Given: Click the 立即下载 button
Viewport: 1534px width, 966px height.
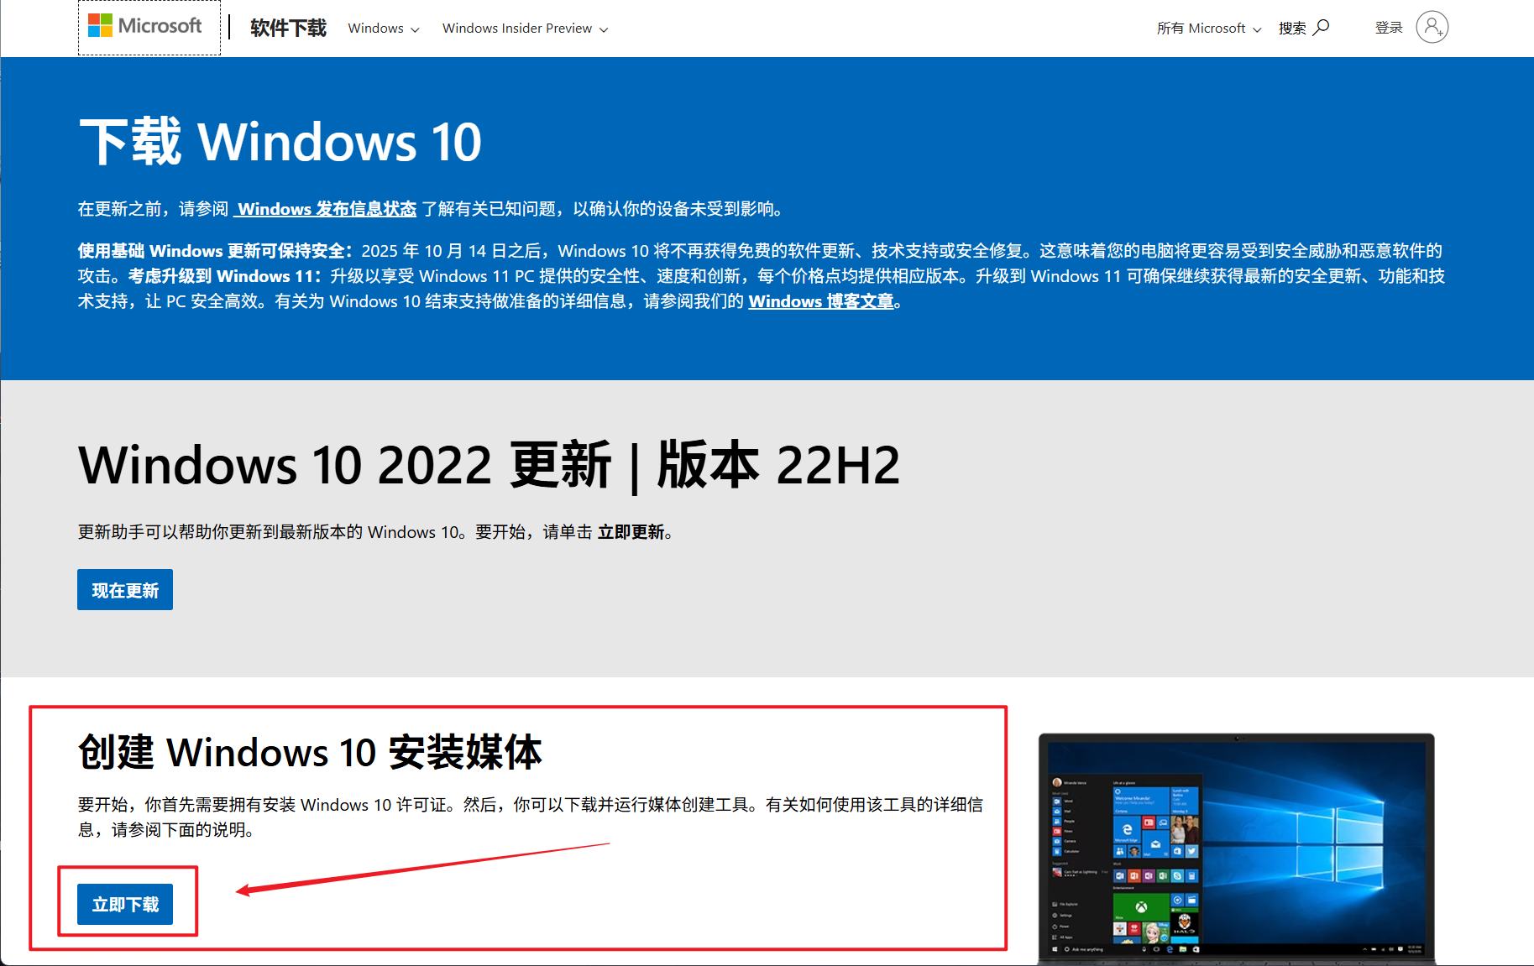Looking at the screenshot, I should [x=125, y=904].
